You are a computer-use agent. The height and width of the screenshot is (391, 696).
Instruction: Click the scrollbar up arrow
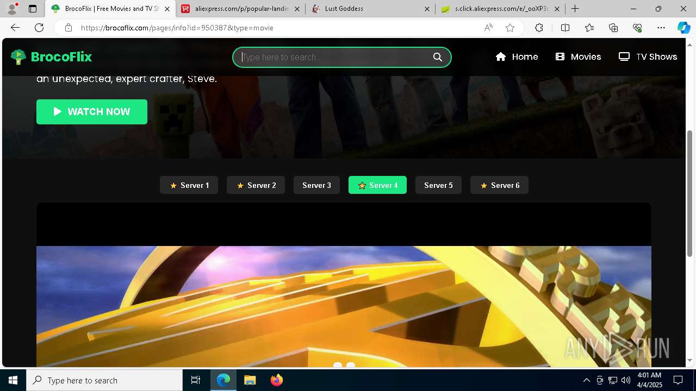click(x=690, y=44)
